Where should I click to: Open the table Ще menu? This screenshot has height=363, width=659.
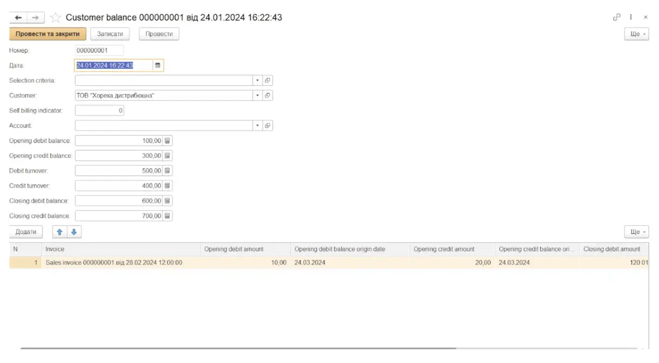636,232
